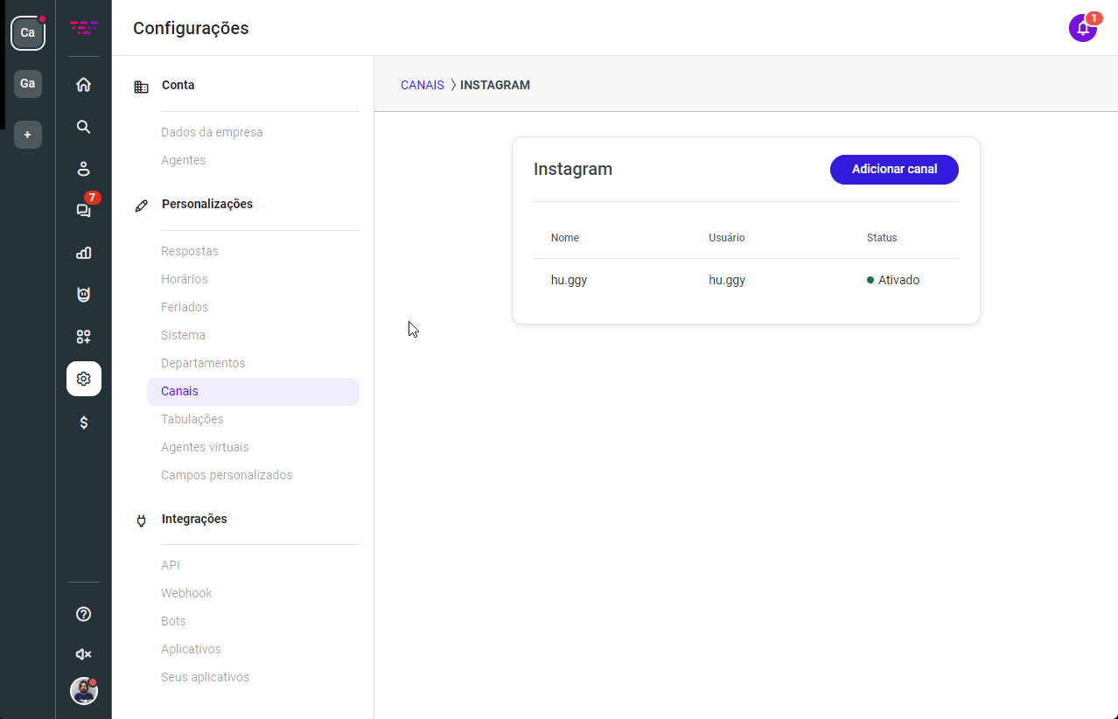The height and width of the screenshot is (719, 1118).
Task: Open Horários settings page
Action: point(185,279)
